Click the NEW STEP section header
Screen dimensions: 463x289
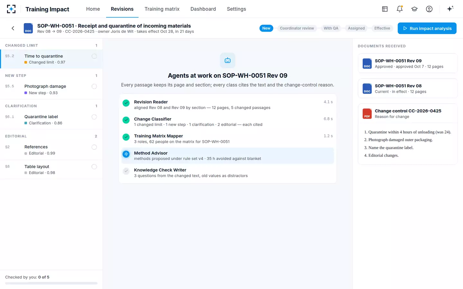pos(51,75)
